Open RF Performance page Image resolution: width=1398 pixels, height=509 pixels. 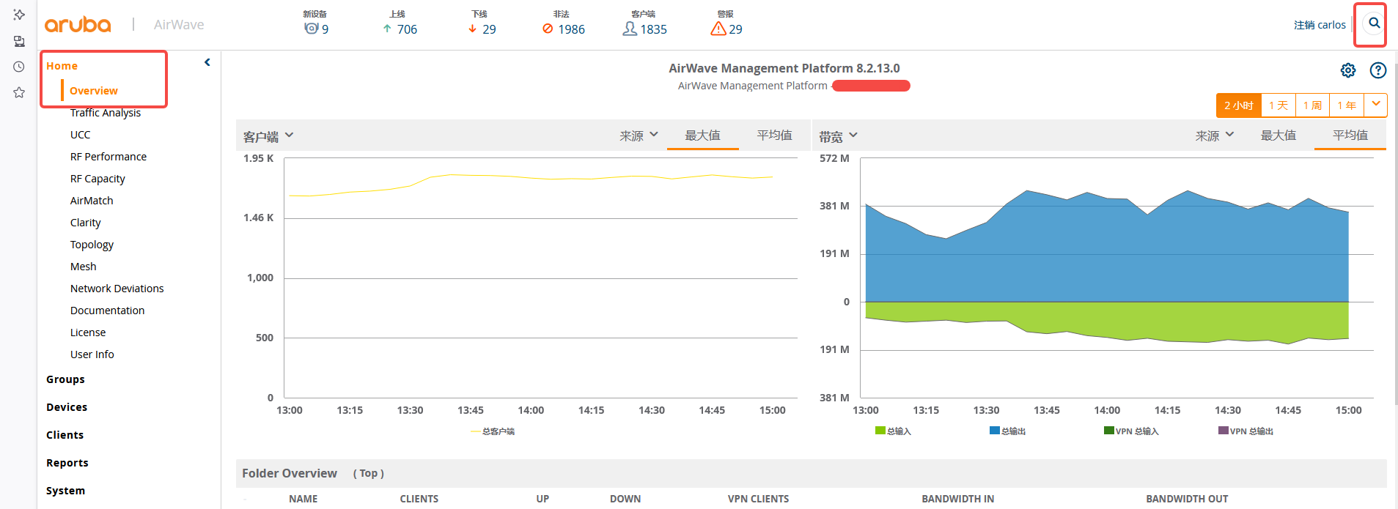tap(108, 157)
